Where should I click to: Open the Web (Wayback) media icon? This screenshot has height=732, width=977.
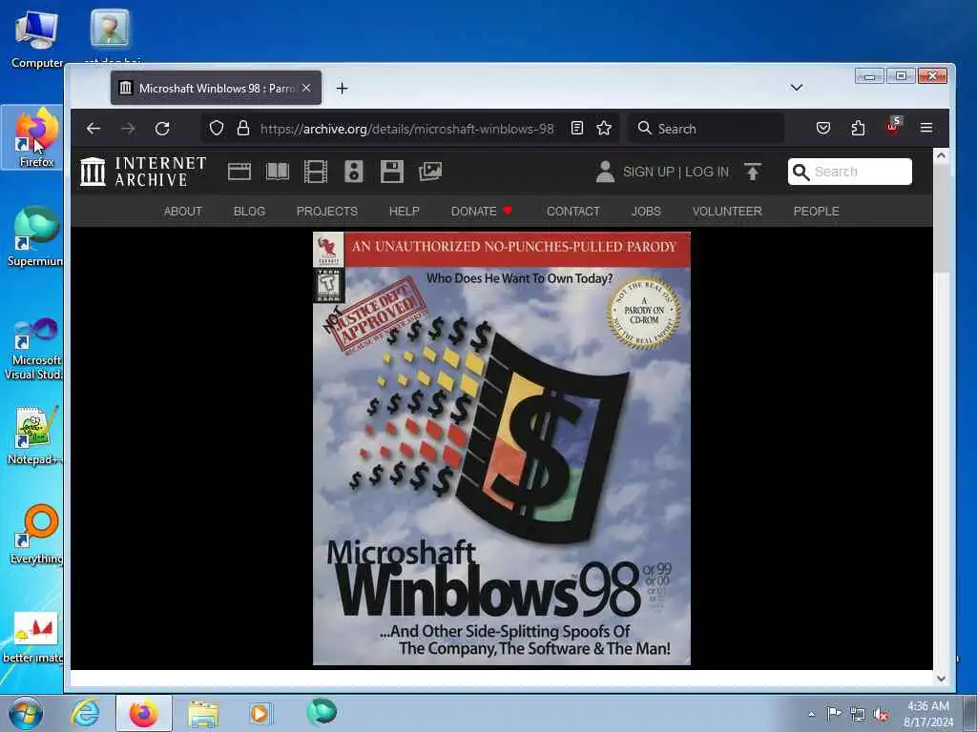click(x=239, y=172)
